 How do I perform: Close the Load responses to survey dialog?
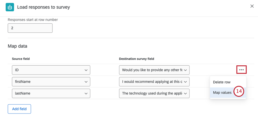(252, 6)
